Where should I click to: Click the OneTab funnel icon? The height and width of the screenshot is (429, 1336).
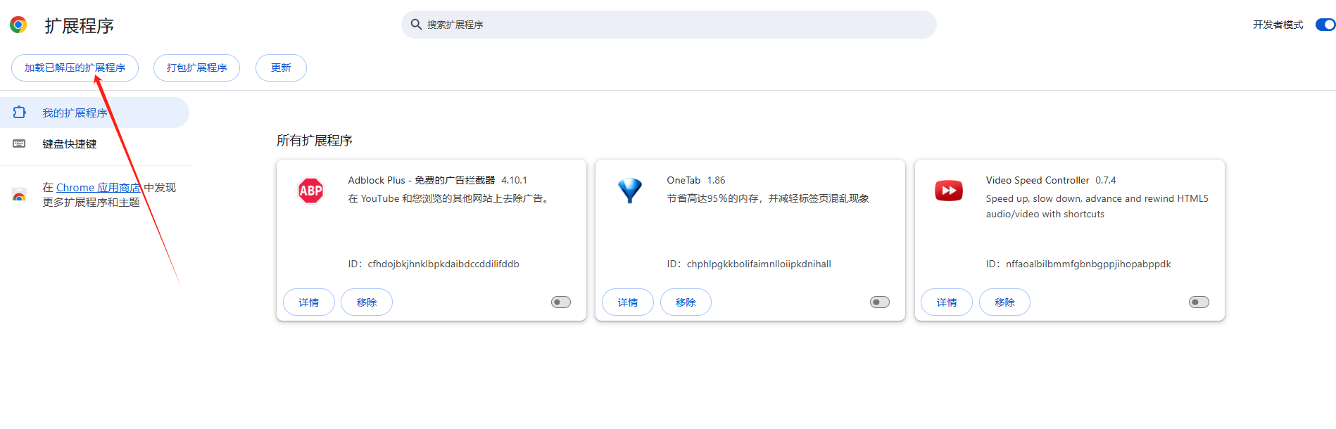pos(629,191)
